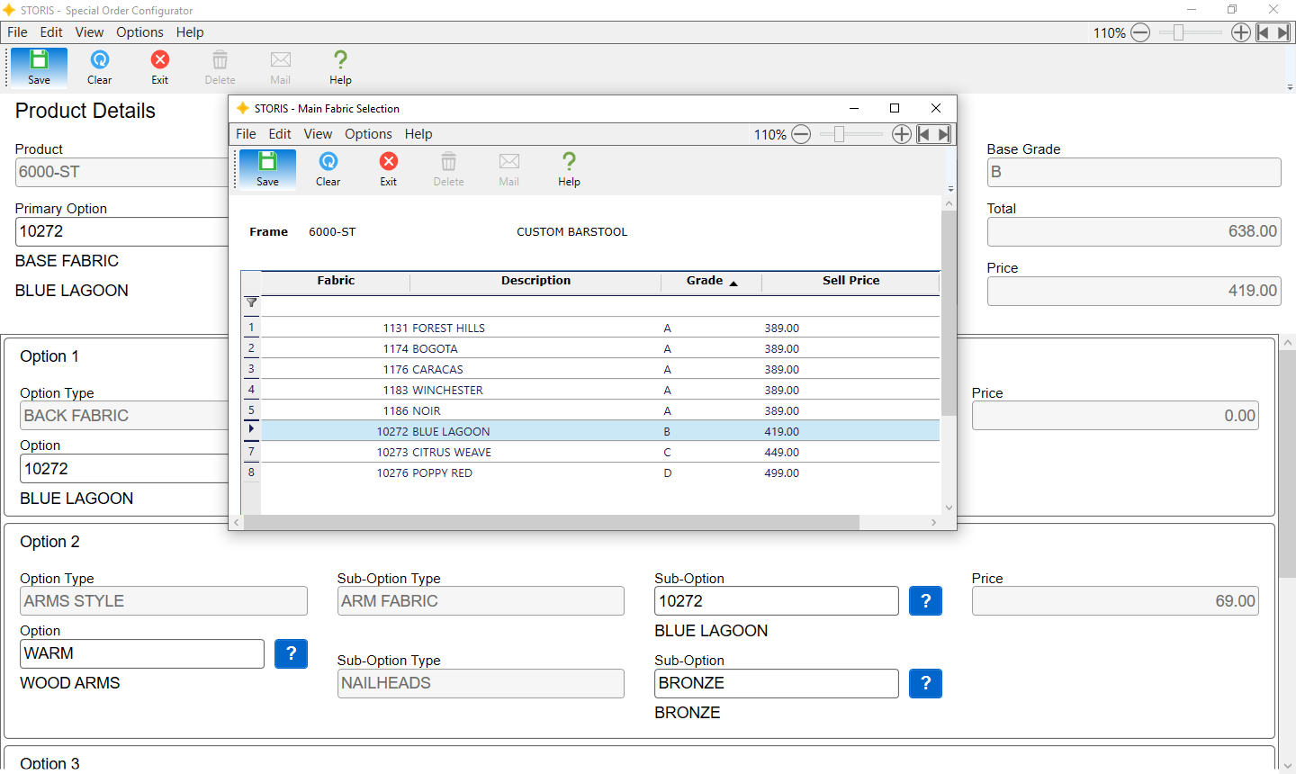Zoom in using the plus magnifier icon
Image resolution: width=1296 pixels, height=774 pixels.
tap(902, 133)
